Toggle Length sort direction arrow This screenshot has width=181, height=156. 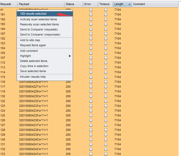pyautogui.click(x=129, y=4)
